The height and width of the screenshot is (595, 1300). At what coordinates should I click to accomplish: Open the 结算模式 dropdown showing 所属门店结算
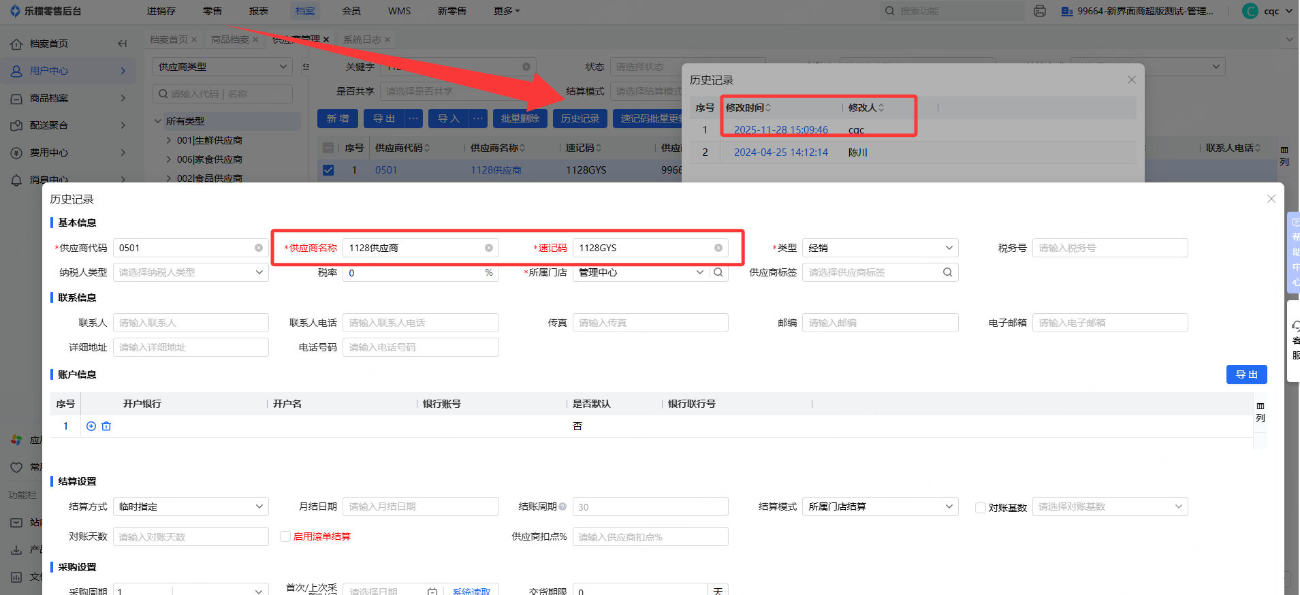880,506
